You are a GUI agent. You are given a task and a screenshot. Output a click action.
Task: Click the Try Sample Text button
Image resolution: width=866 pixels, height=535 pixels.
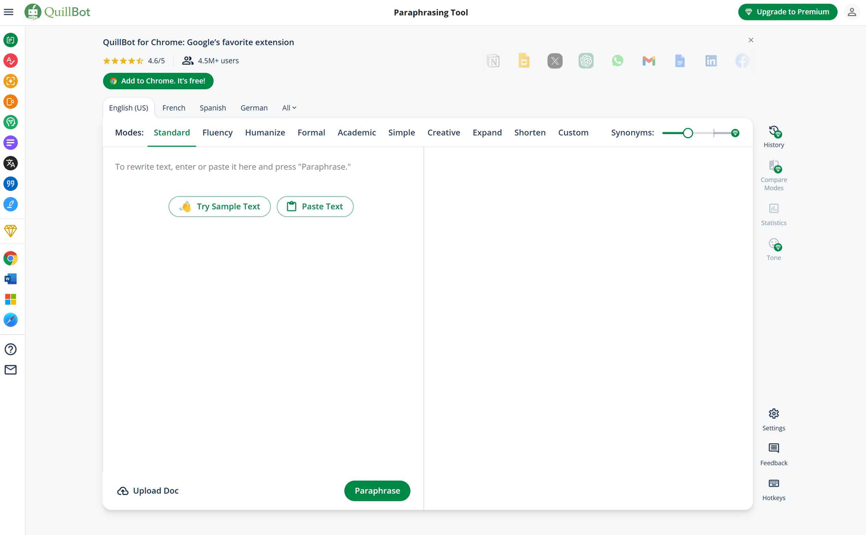[219, 207]
